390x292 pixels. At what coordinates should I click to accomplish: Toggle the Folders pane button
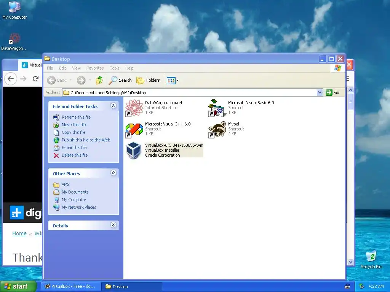[x=148, y=80]
